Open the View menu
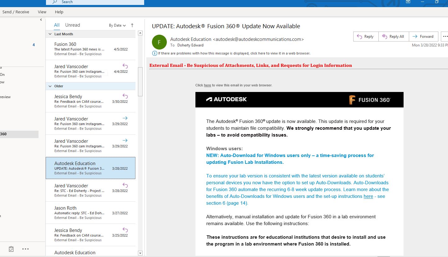 point(42,12)
